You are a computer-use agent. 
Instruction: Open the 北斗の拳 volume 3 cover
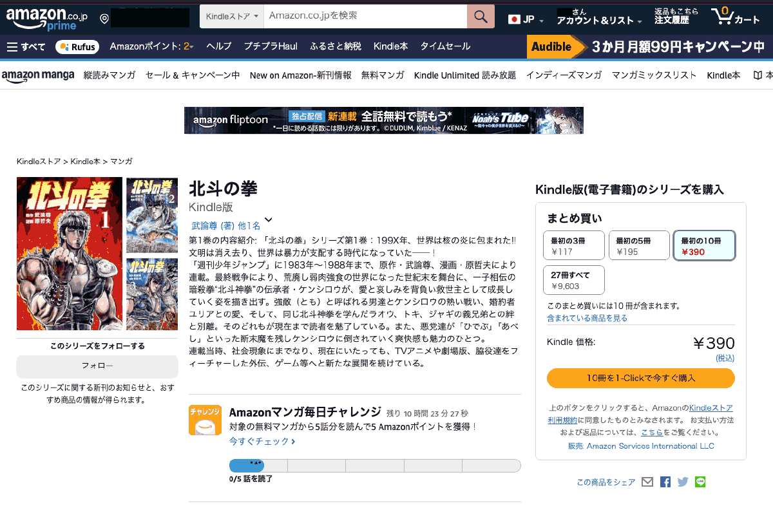tap(152, 294)
